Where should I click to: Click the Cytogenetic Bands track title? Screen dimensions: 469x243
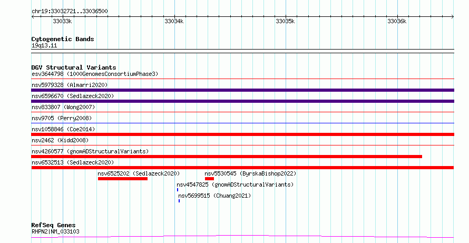(63, 39)
